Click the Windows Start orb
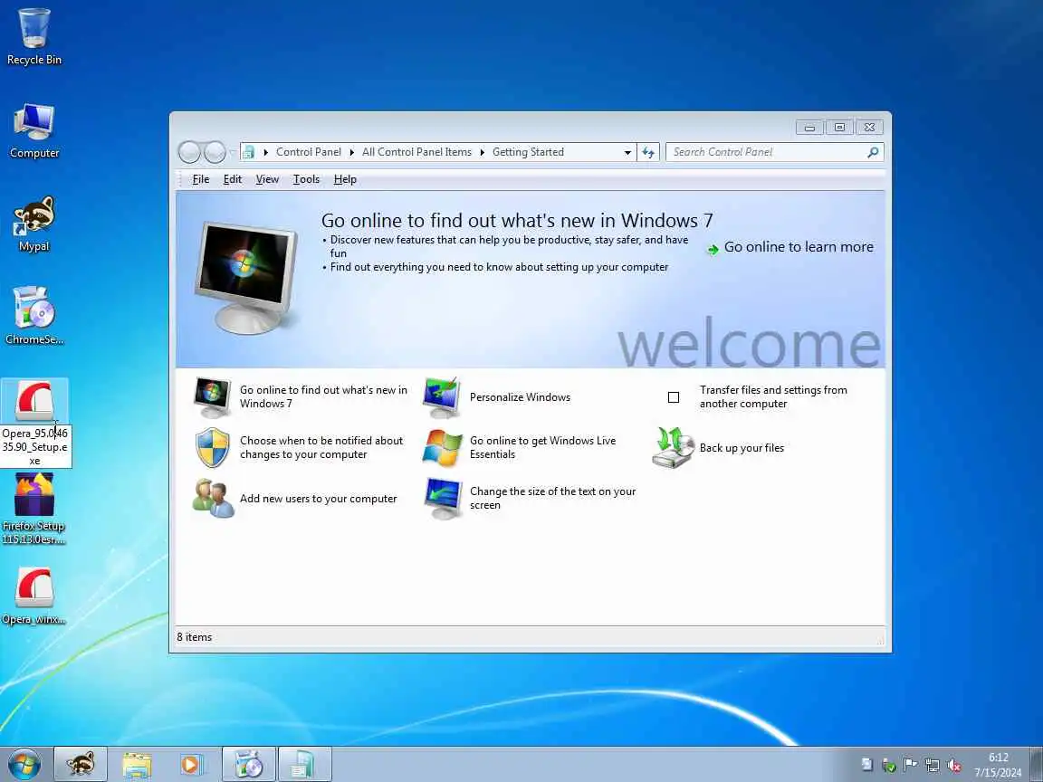1043x782 pixels. pyautogui.click(x=24, y=764)
